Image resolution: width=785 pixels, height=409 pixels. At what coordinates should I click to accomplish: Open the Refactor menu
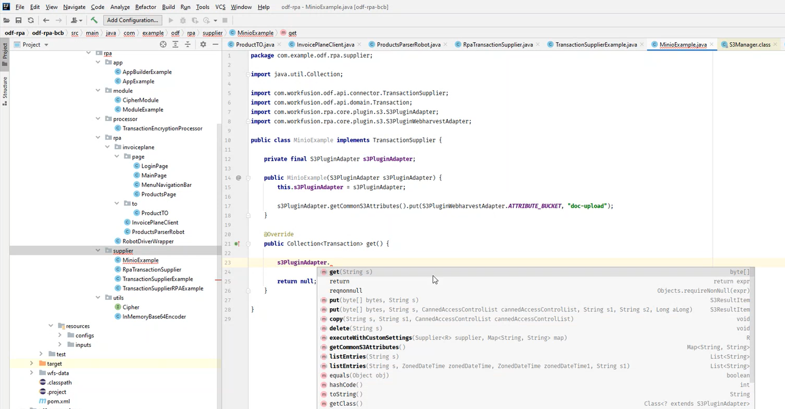pos(145,7)
